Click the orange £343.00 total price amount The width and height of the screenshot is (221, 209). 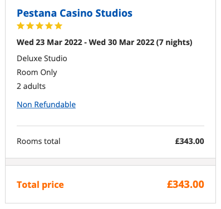point(185,185)
